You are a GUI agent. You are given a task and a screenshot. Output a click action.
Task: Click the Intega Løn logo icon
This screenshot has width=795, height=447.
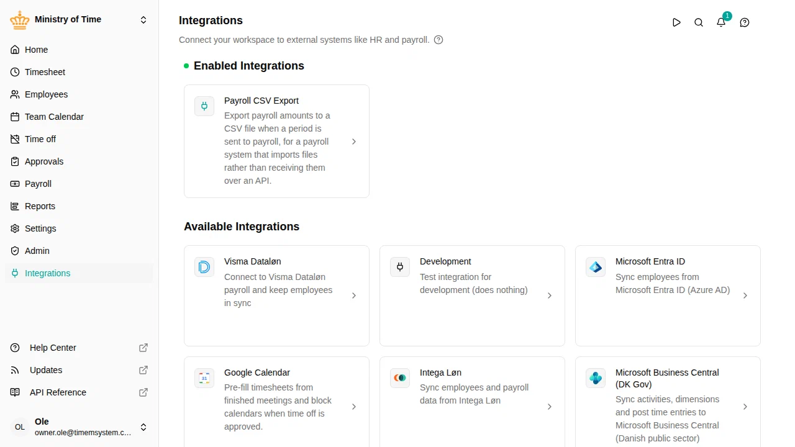[400, 378]
